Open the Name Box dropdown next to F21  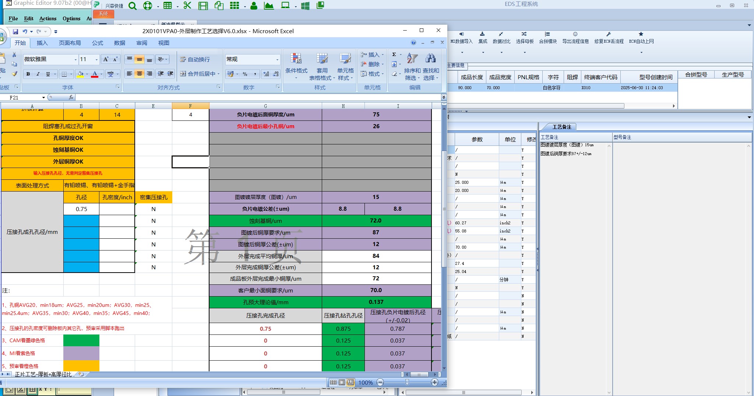coord(43,97)
